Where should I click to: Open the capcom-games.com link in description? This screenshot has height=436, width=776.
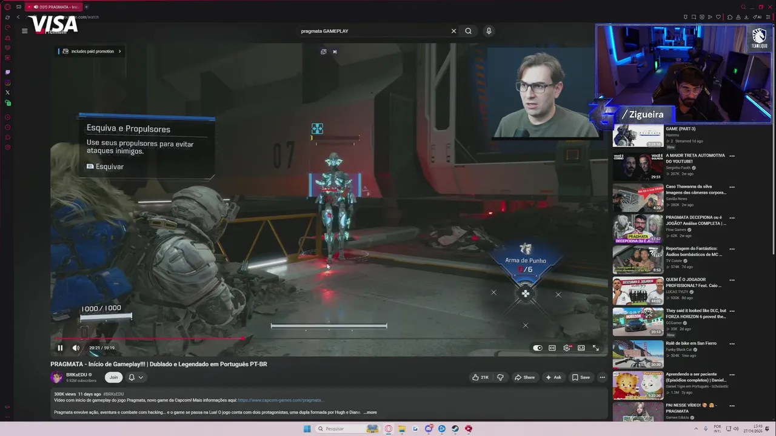(x=280, y=400)
